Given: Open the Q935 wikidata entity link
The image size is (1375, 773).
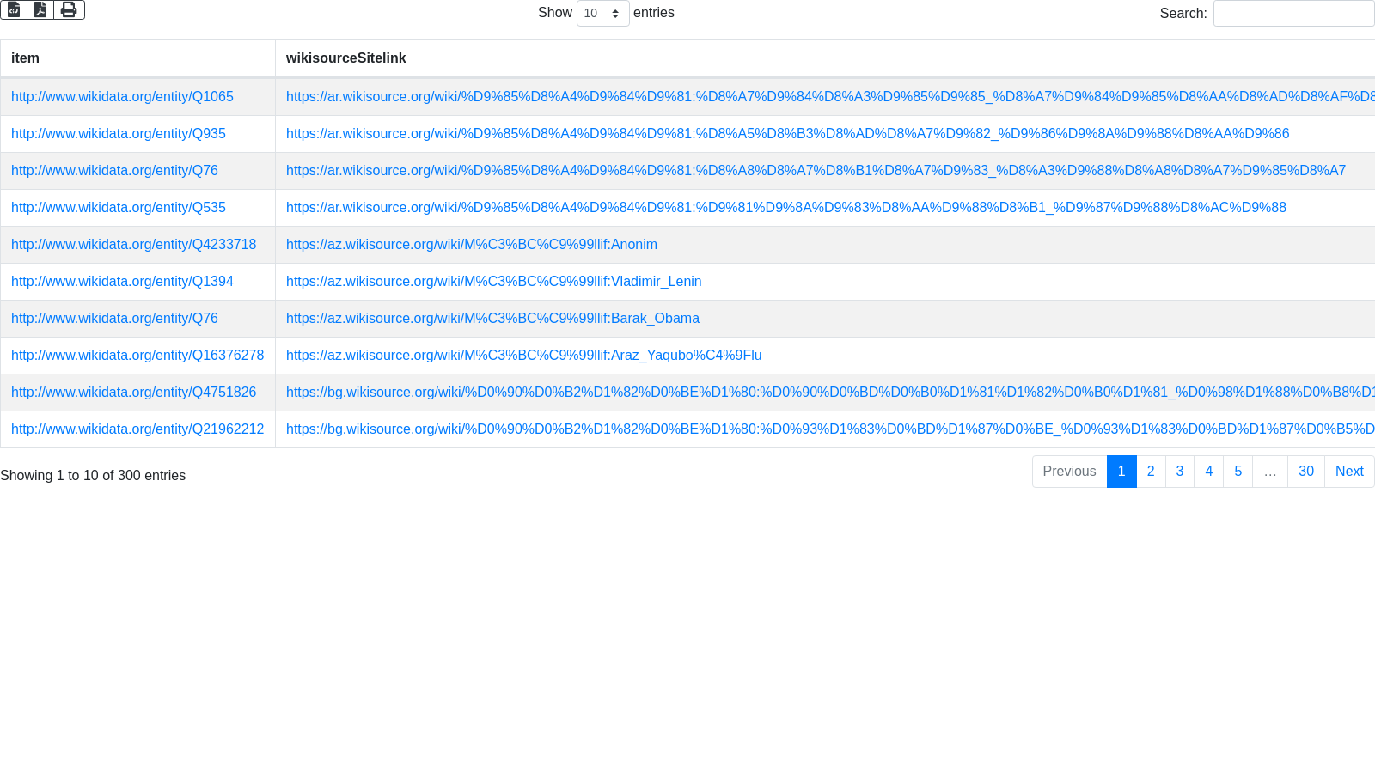Looking at the screenshot, I should point(118,134).
